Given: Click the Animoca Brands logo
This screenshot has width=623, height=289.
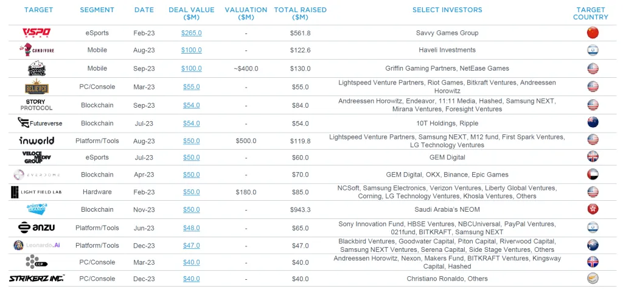Looking at the screenshot, I should click(36, 209).
